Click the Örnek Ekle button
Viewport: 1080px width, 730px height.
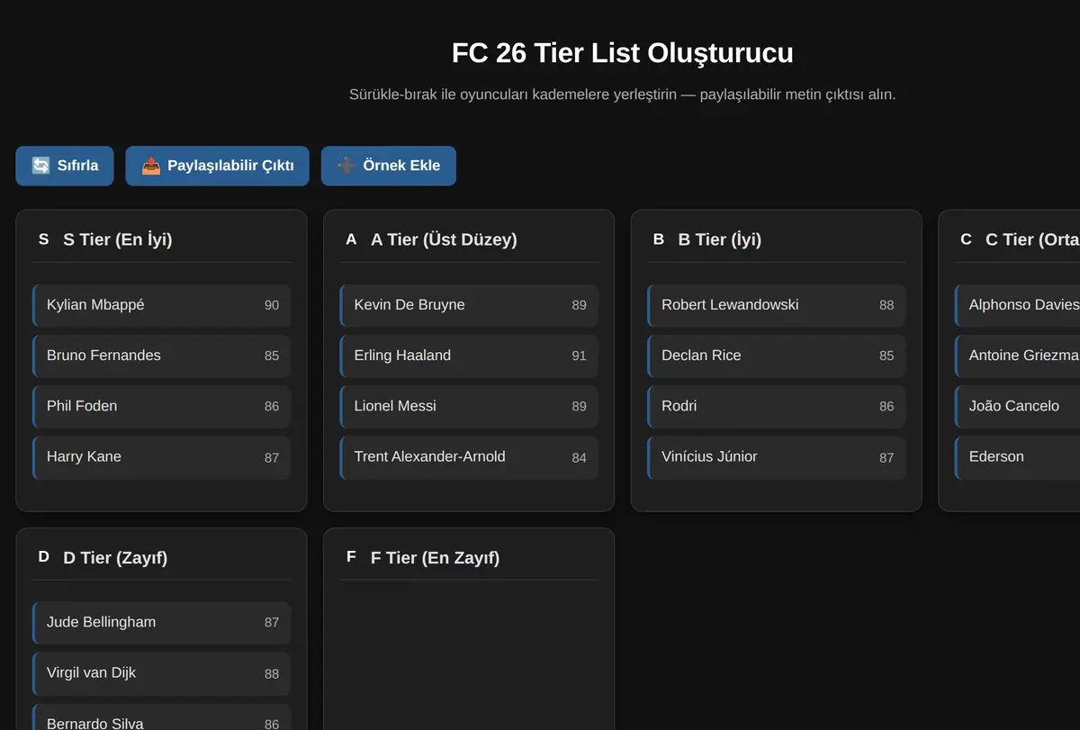tap(389, 166)
